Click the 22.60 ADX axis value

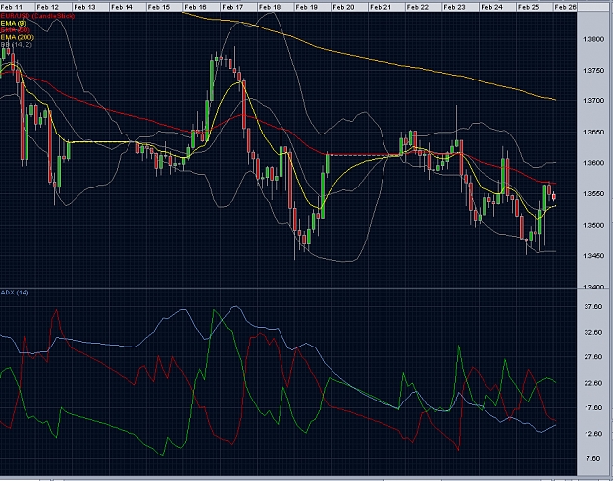point(593,383)
